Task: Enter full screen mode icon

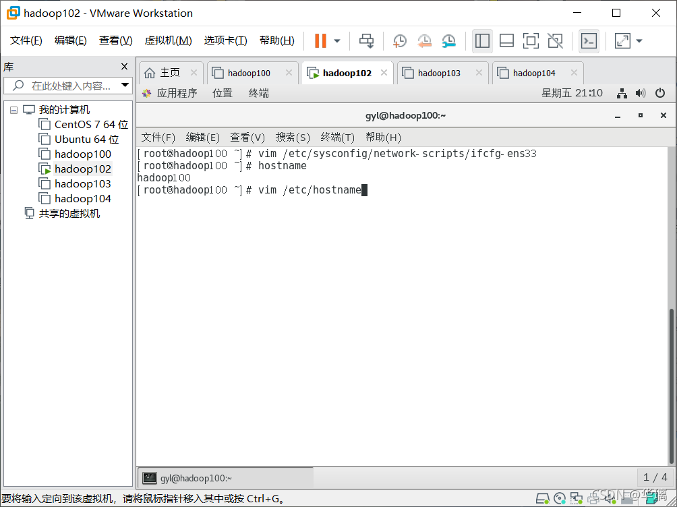Action: (x=531, y=41)
